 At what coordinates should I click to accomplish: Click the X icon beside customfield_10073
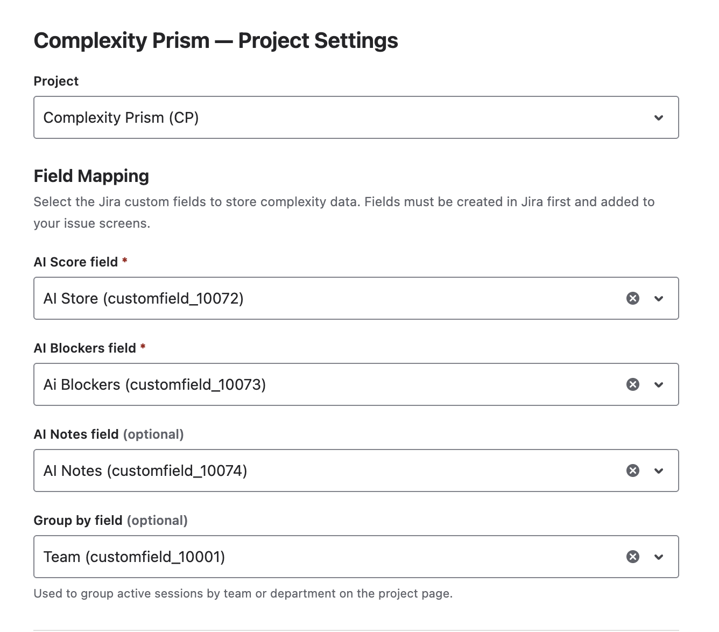coord(633,384)
